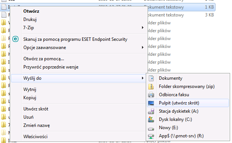The image size is (232, 143).
Task: Click the Wyślij do menu entry
Action: point(79,78)
